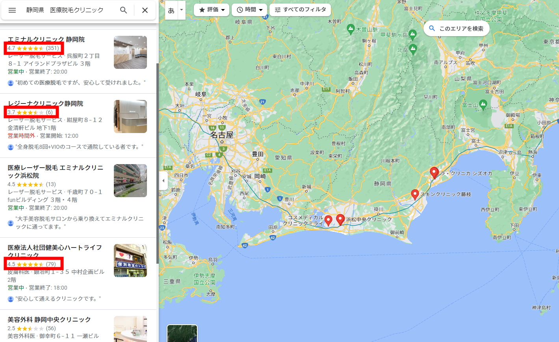Open エミナルクリニック 静岡院 listing title
Screen dimensions: 559x342
(x=46, y=39)
